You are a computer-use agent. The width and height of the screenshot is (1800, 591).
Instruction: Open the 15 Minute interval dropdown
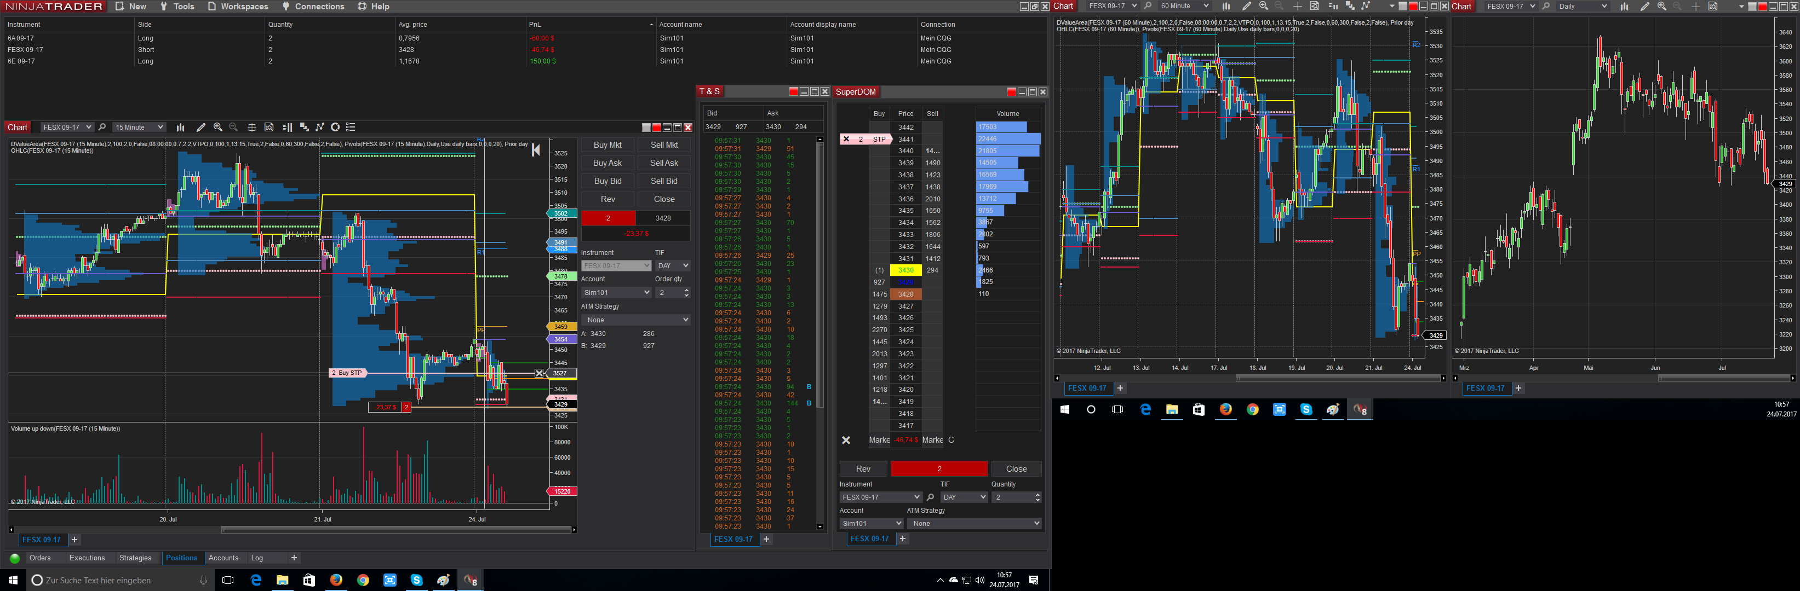(x=139, y=127)
